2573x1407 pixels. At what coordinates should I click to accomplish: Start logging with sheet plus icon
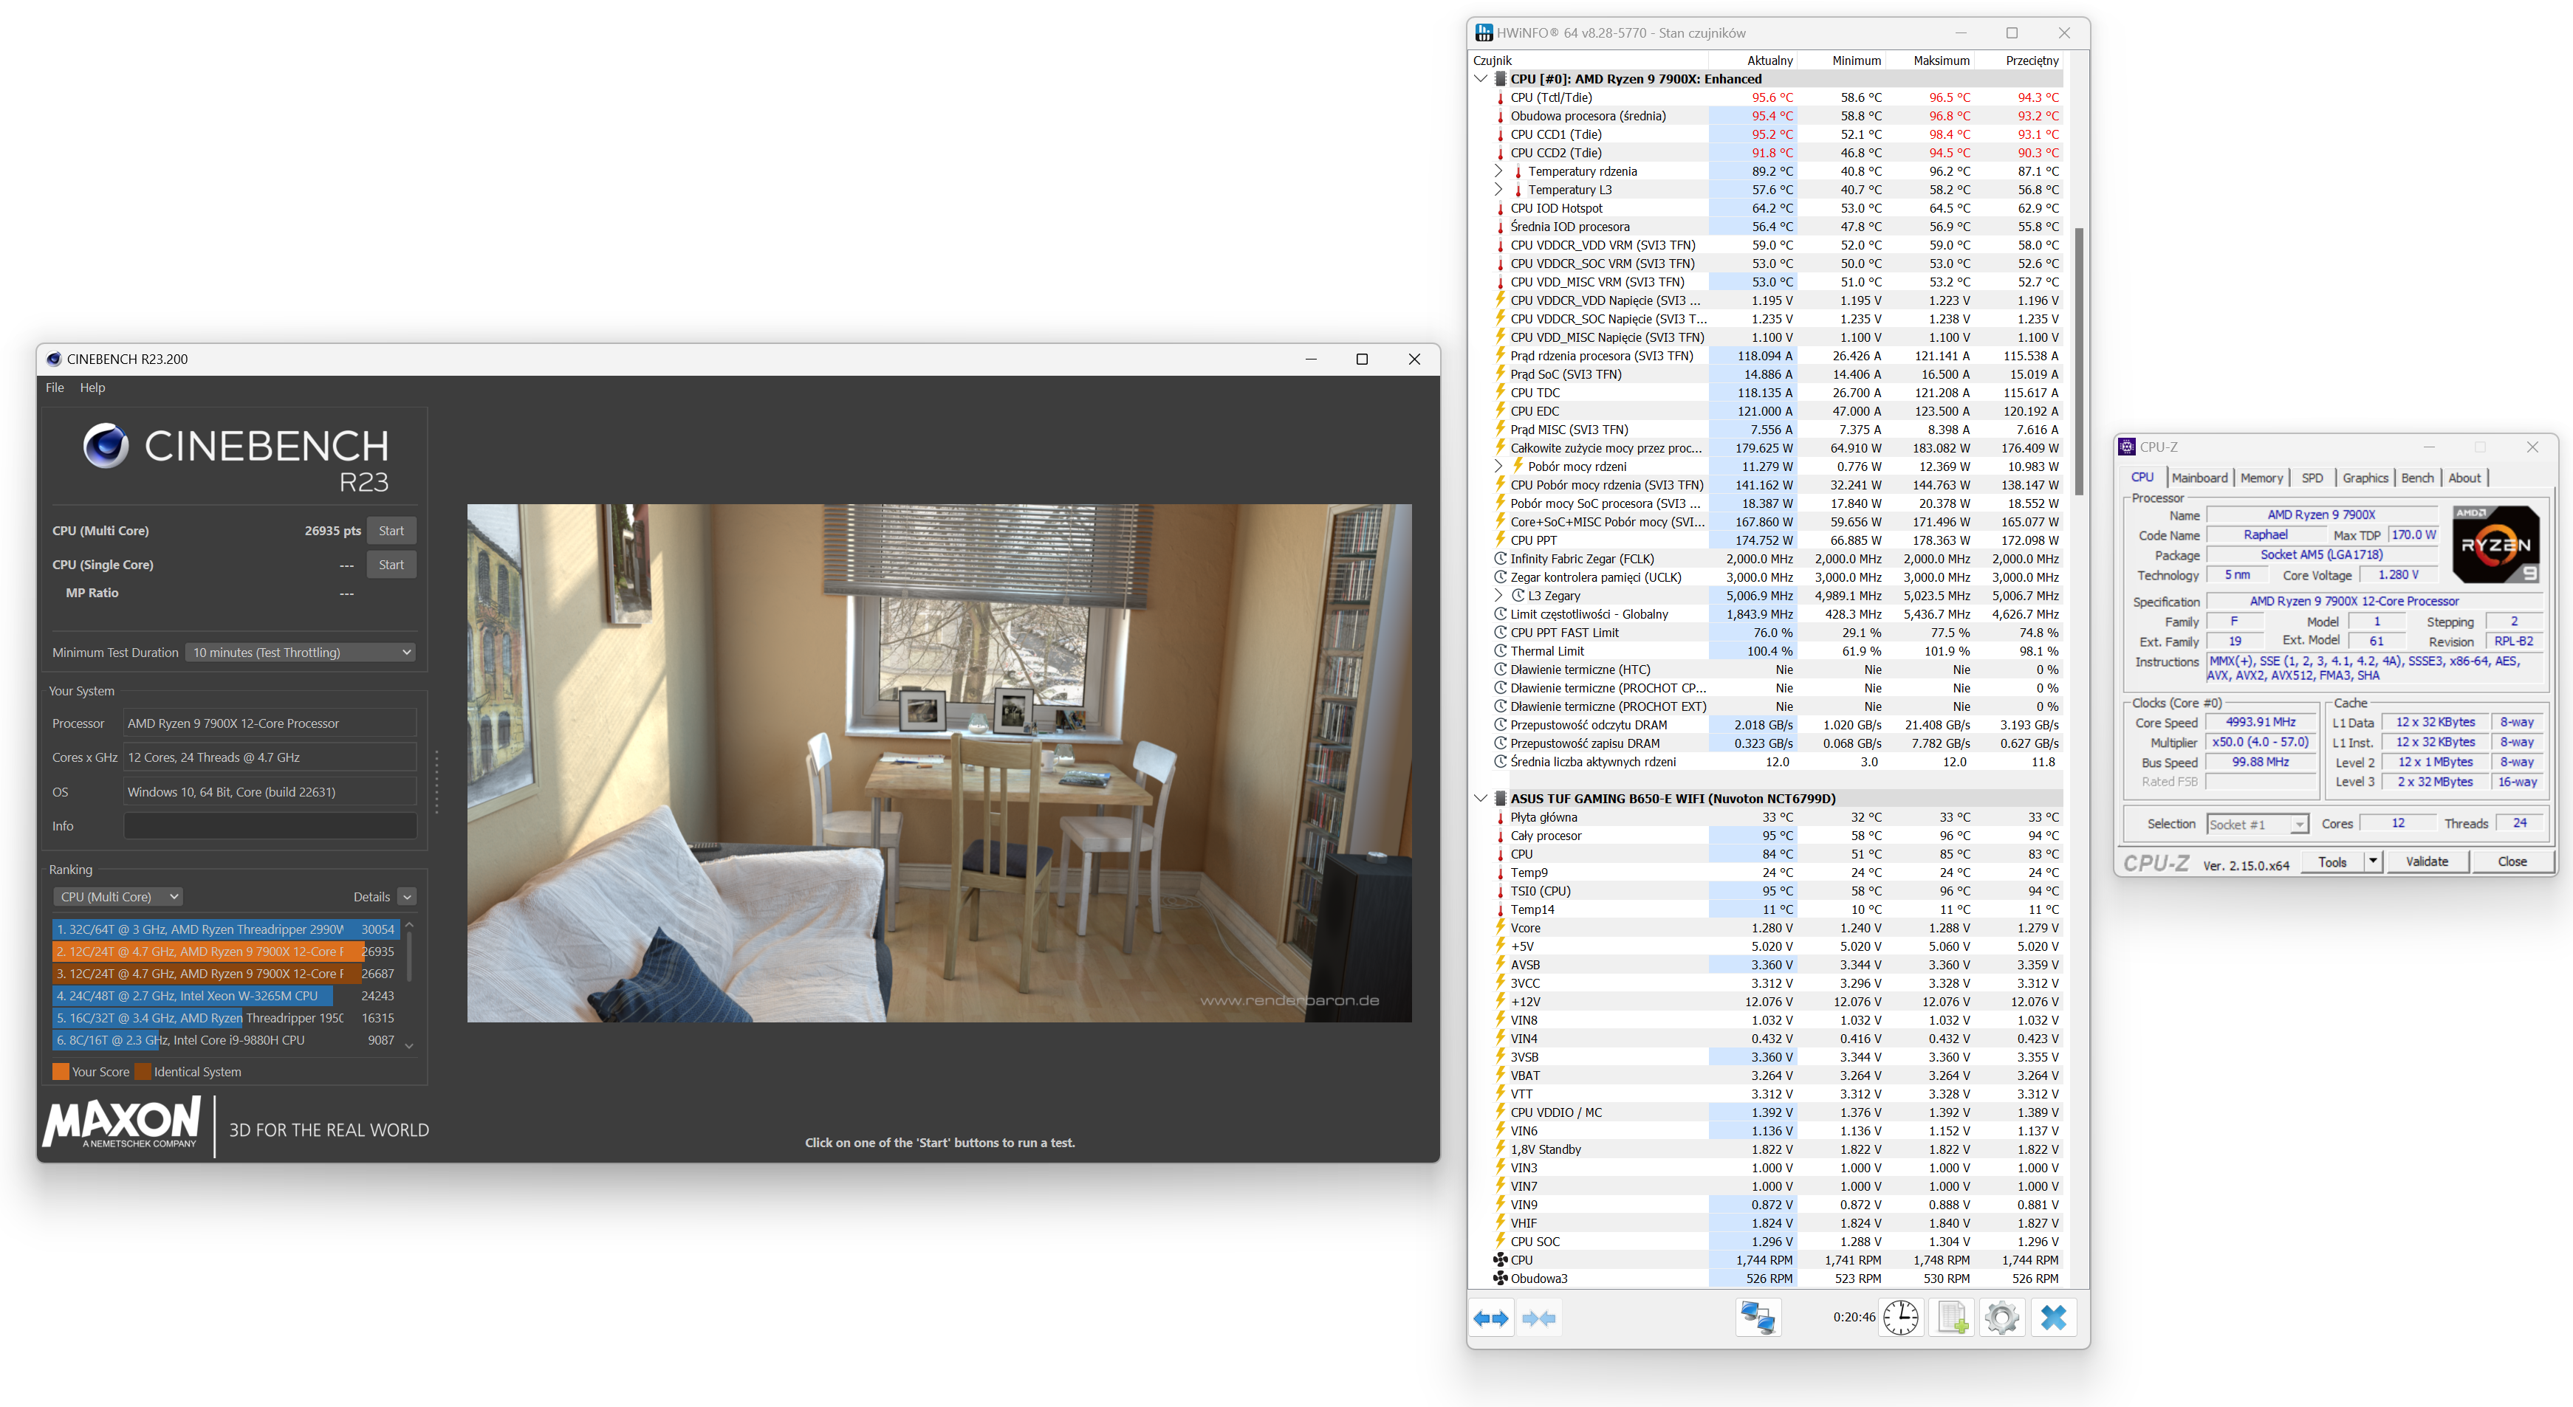click(1952, 1318)
